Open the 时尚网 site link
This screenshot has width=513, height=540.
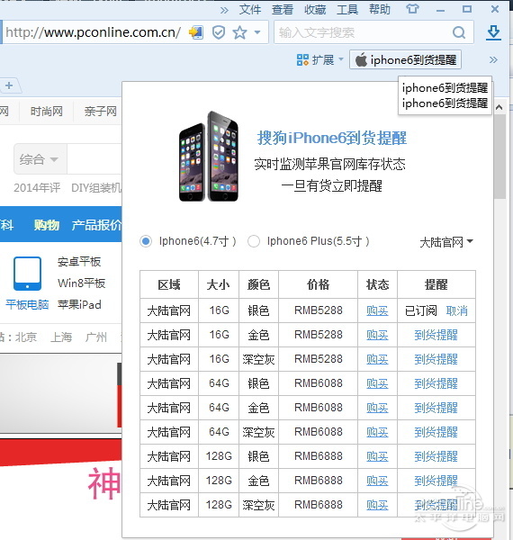click(47, 112)
